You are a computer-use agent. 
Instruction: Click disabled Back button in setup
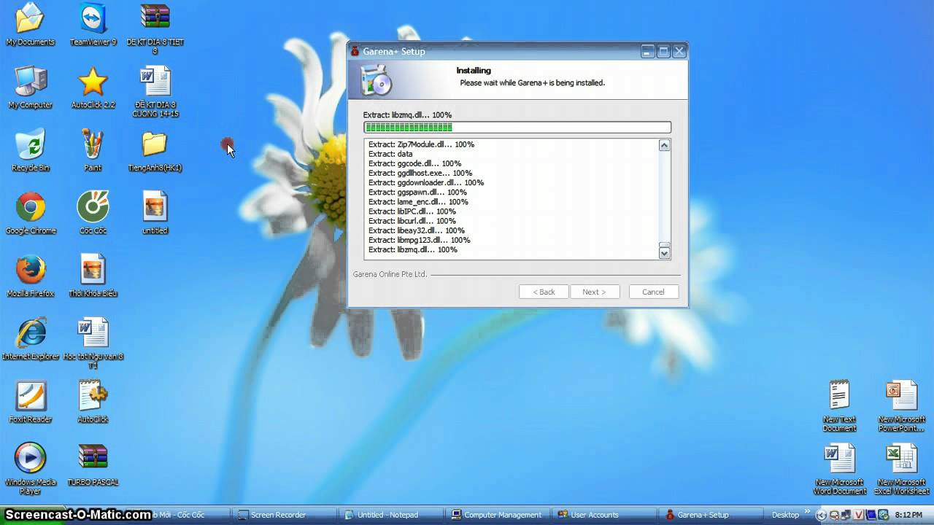tap(544, 292)
